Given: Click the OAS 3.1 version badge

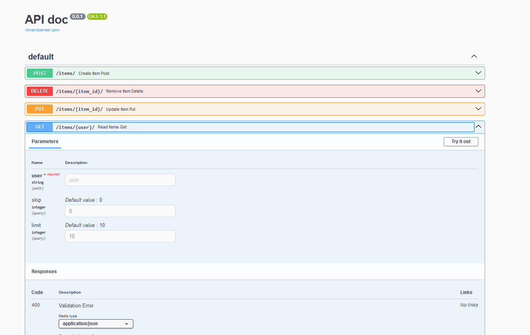Looking at the screenshot, I should tap(97, 17).
